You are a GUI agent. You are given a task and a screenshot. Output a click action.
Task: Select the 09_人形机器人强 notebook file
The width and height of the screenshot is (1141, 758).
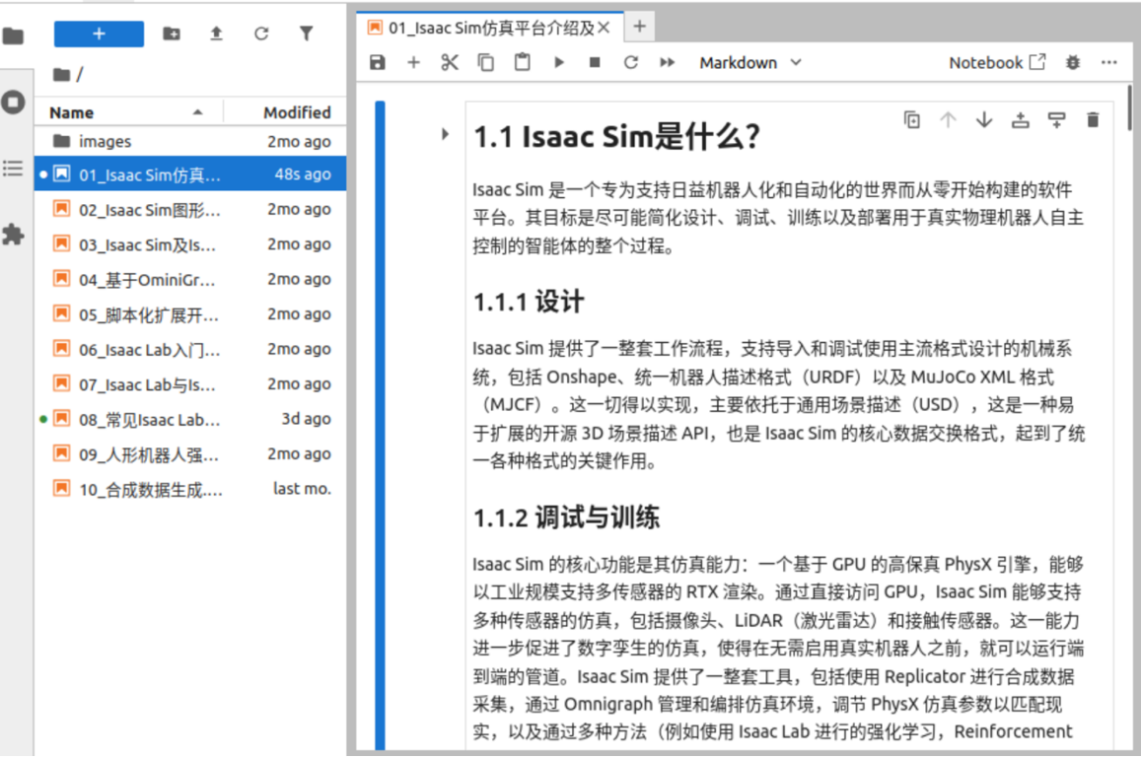[x=190, y=454]
